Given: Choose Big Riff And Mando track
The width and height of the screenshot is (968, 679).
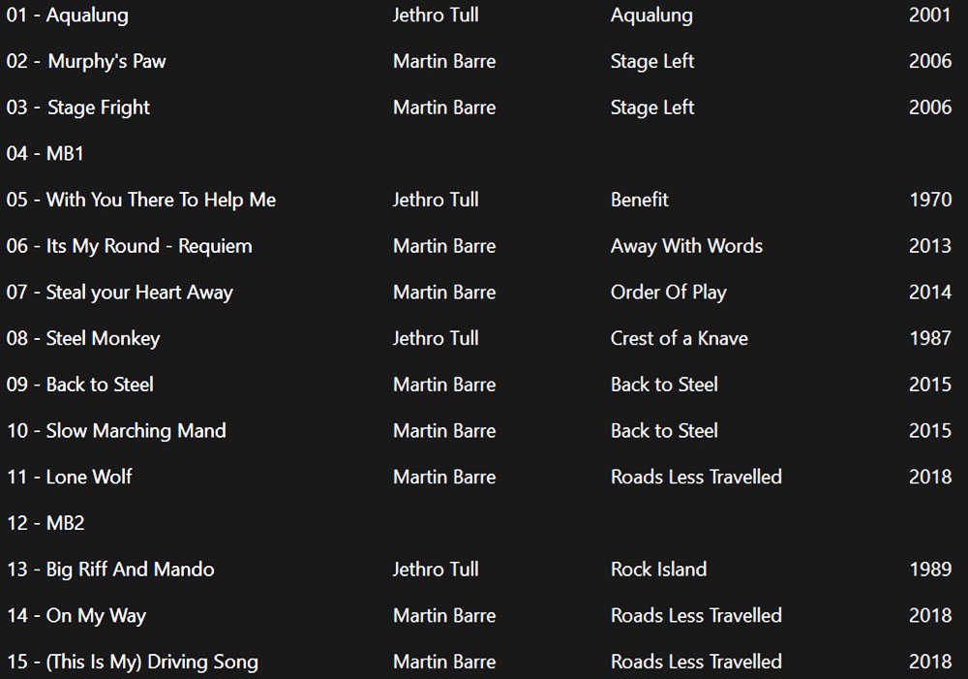Looking at the screenshot, I should (x=110, y=570).
